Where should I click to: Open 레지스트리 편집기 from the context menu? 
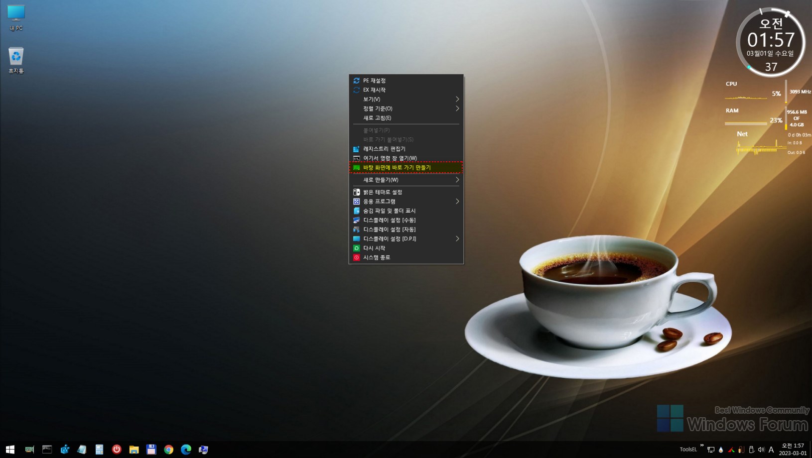[406, 149]
